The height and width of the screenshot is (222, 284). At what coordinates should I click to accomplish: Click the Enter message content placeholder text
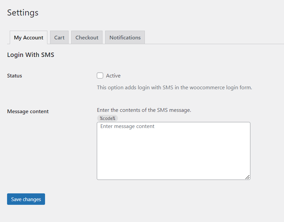(x=127, y=126)
